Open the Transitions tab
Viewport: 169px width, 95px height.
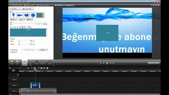pyautogui.click(x=42, y=62)
